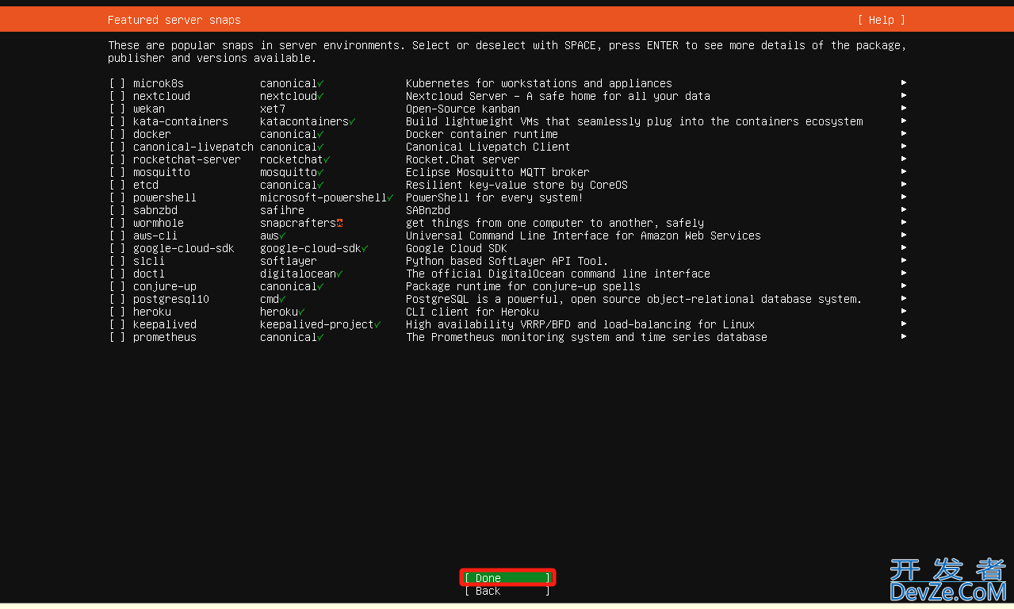Expand sabnzbd row details arrow
This screenshot has width=1014, height=609.
pyautogui.click(x=904, y=209)
